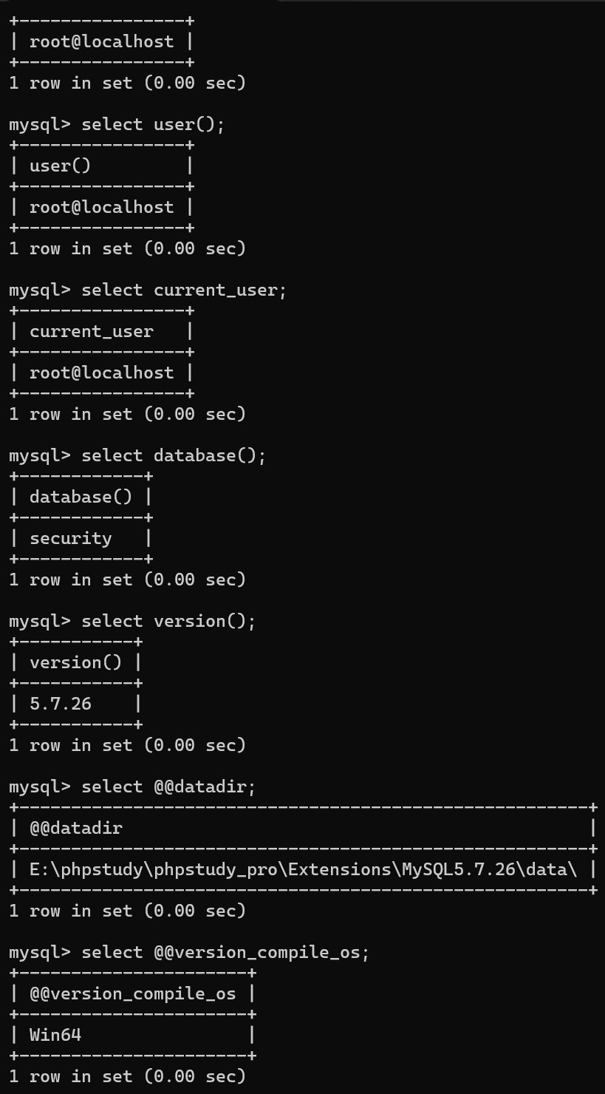The image size is (605, 1094).
Task: Click root@localhost under current_user header
Action: pyautogui.click(x=102, y=373)
